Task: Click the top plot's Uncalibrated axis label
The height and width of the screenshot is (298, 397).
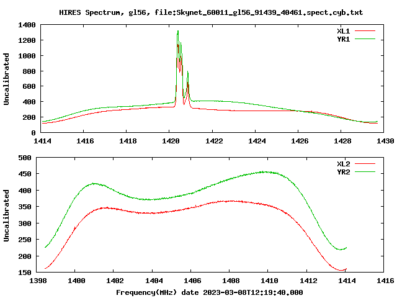Action: click(x=6, y=79)
